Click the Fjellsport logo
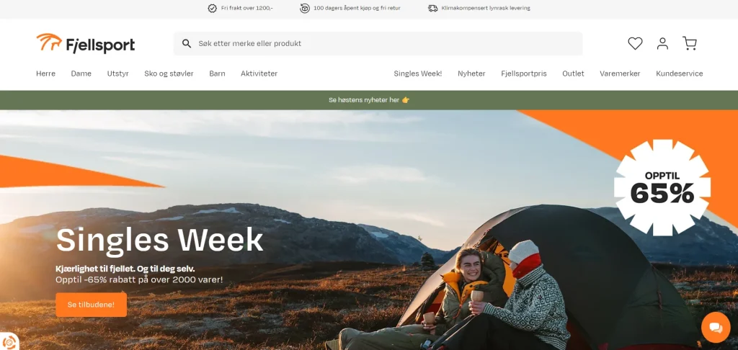 point(86,43)
